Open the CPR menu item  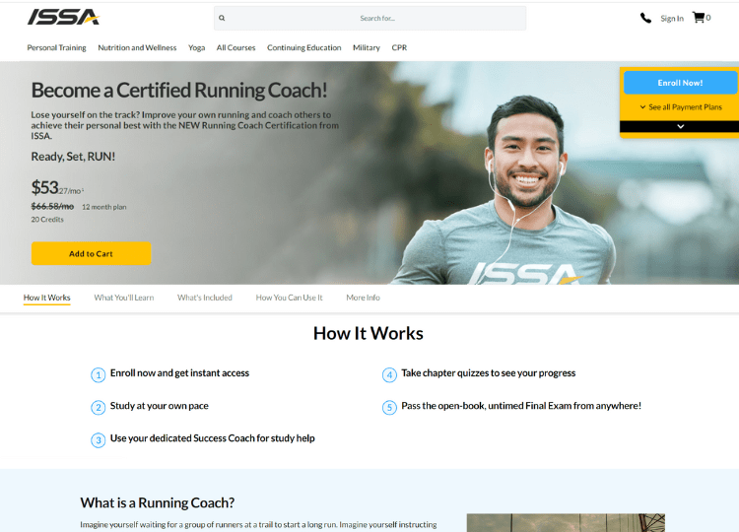pos(399,47)
